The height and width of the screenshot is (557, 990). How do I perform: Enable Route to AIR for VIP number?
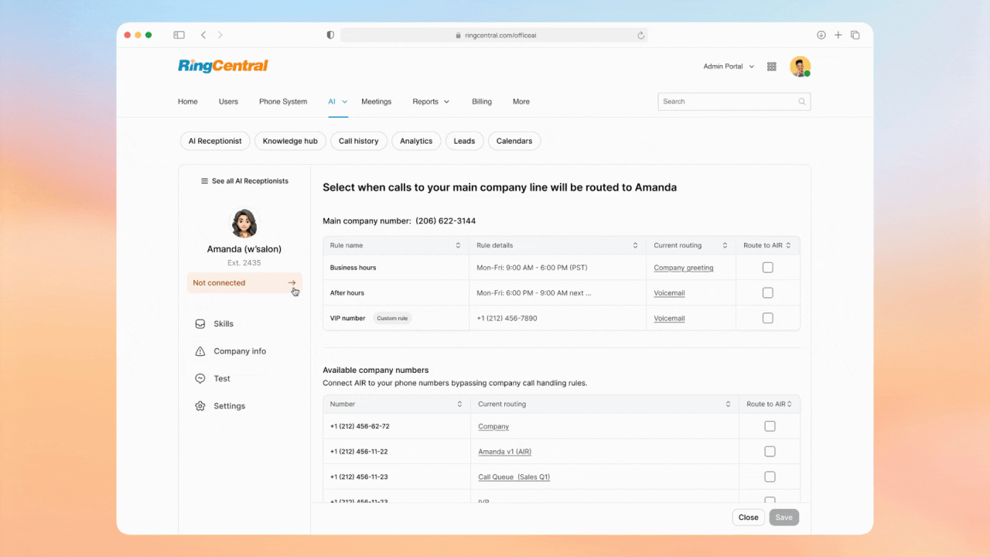pos(767,317)
